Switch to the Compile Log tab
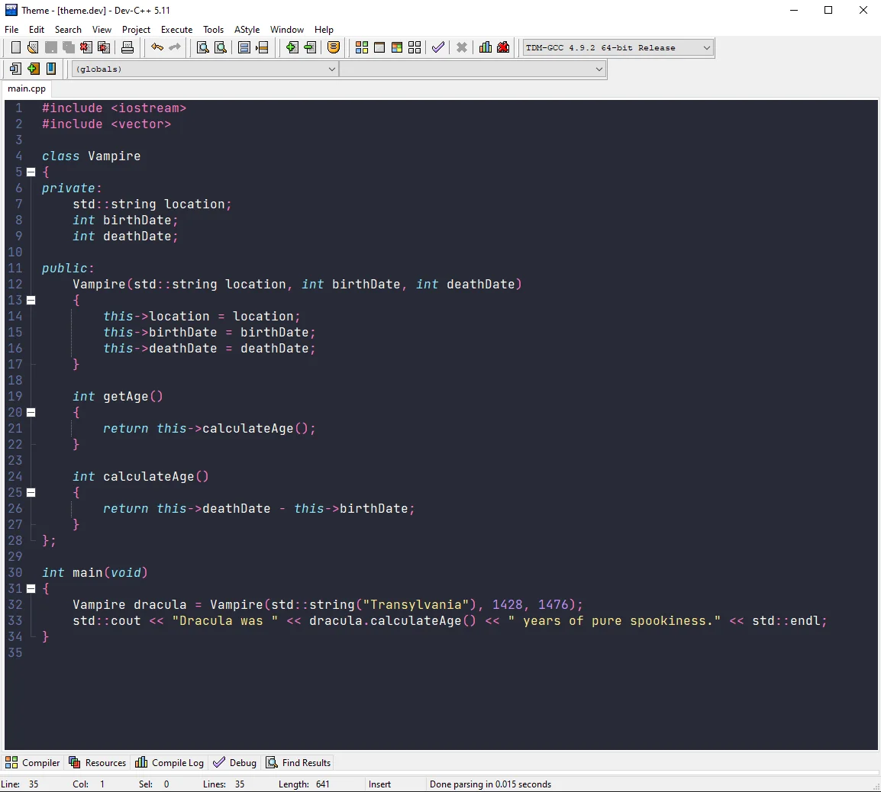 [169, 762]
